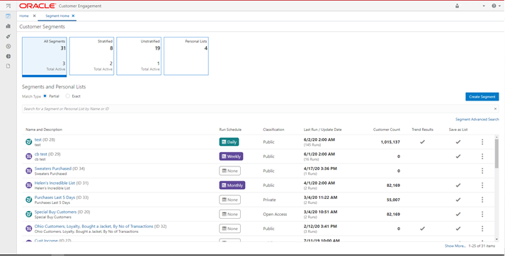Image resolution: width=505 pixels, height=257 pixels.
Task: Select Partial match type
Action: click(x=45, y=96)
